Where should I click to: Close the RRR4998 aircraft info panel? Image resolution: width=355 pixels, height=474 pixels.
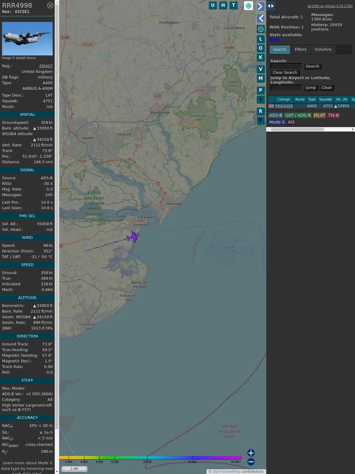coord(50,5)
